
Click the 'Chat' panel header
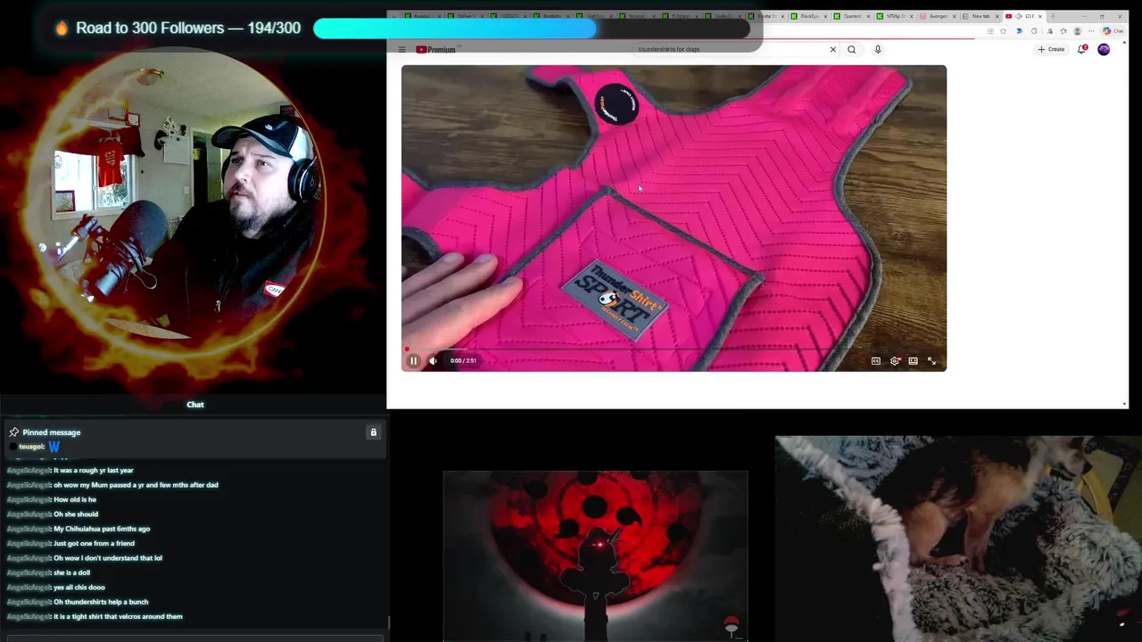pyautogui.click(x=195, y=405)
